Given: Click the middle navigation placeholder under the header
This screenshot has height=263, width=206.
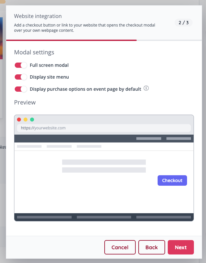Looking at the screenshot, I should pos(59,146).
